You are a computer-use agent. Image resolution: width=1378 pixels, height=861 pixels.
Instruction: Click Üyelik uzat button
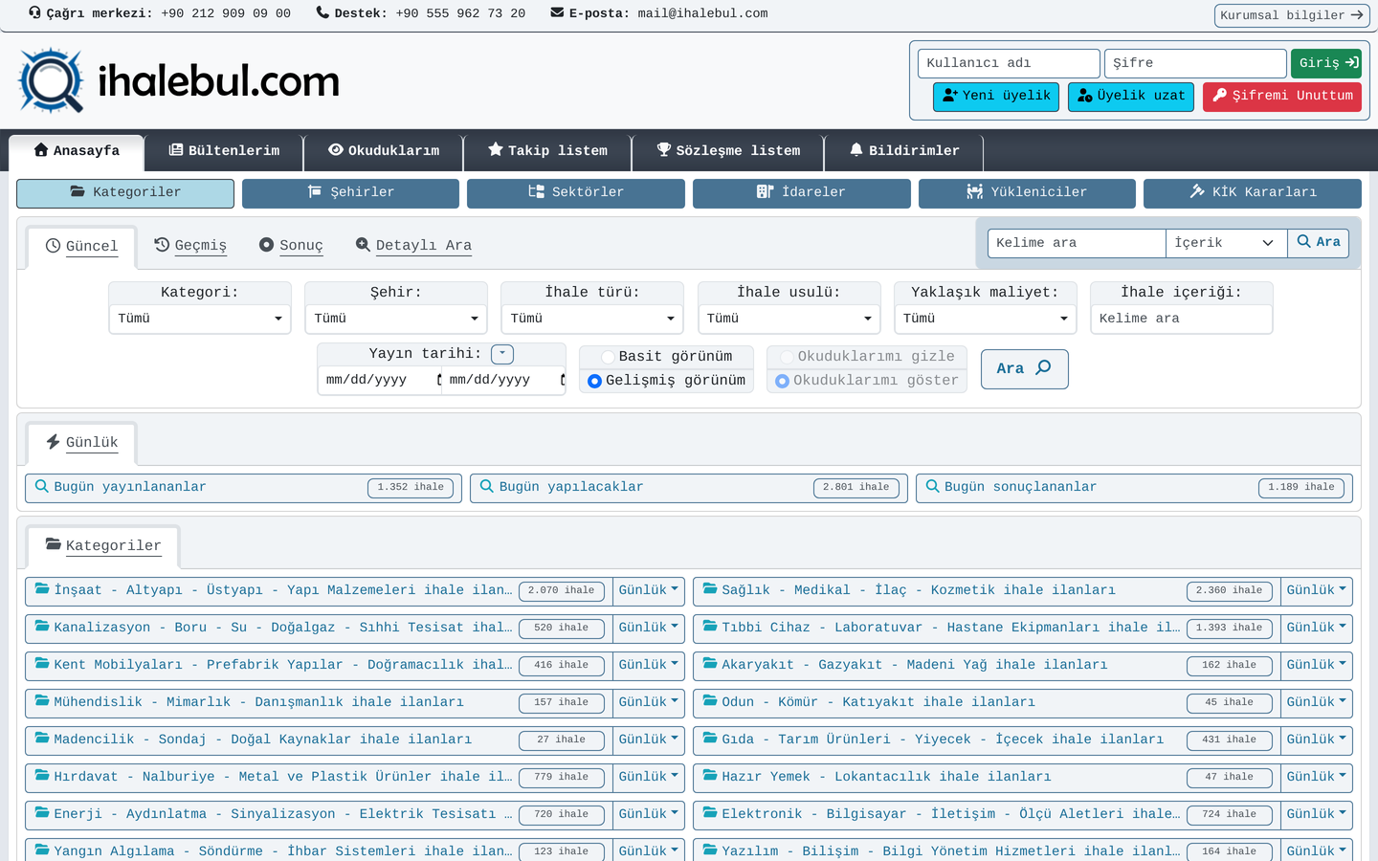[1131, 97]
